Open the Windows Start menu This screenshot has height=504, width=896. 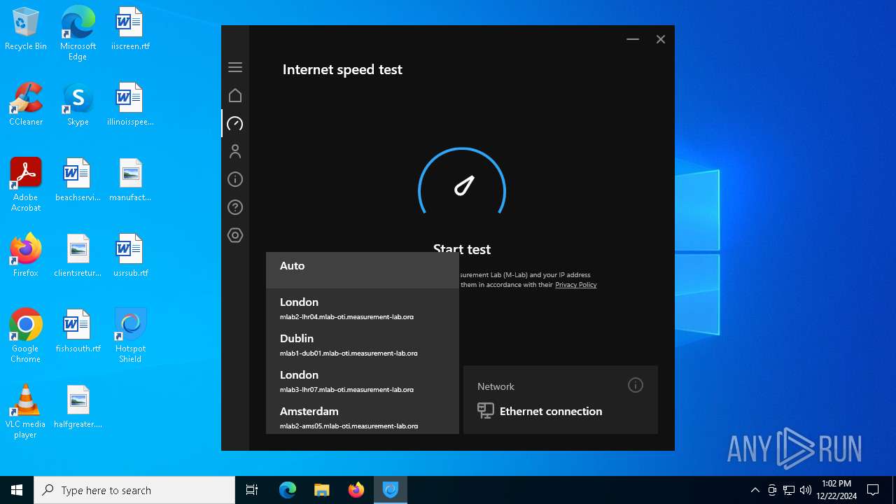[17, 490]
